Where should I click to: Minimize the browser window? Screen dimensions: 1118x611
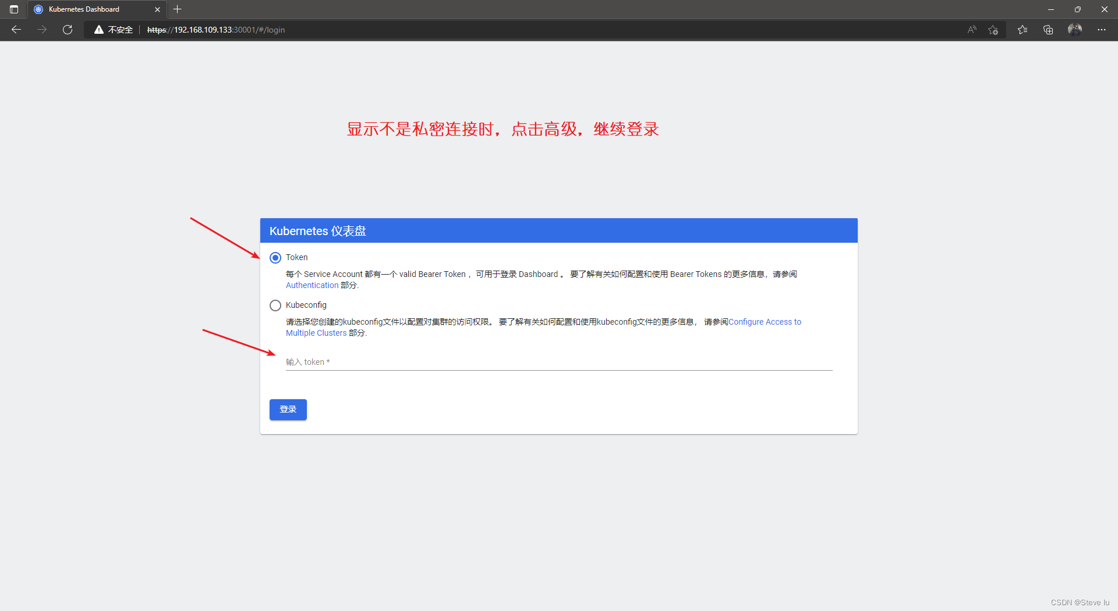click(x=1051, y=9)
